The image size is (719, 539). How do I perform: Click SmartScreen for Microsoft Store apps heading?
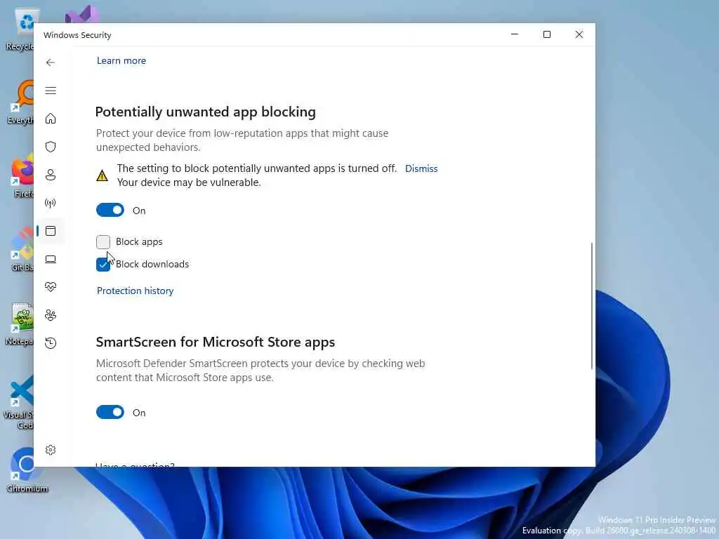coord(216,342)
